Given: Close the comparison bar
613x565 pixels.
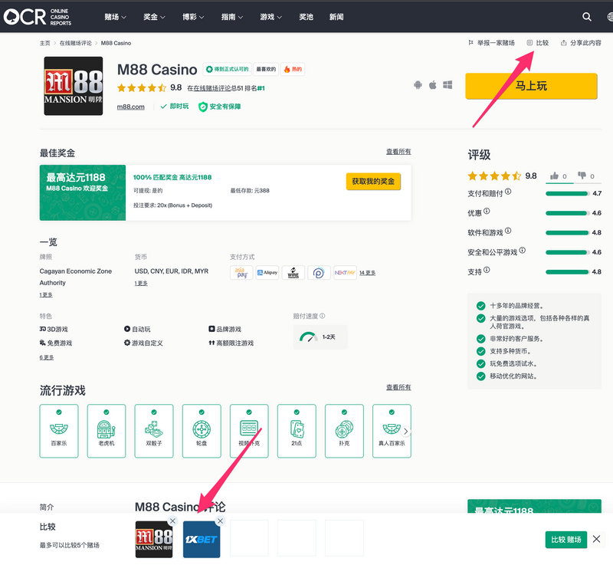Looking at the screenshot, I should 597,539.
